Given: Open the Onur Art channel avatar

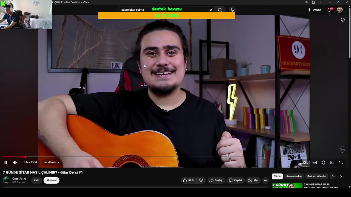Looking at the screenshot, I should 7,180.
